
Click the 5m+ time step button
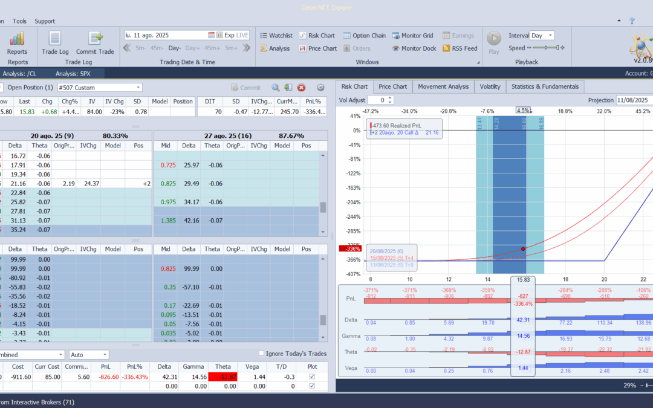(x=231, y=48)
